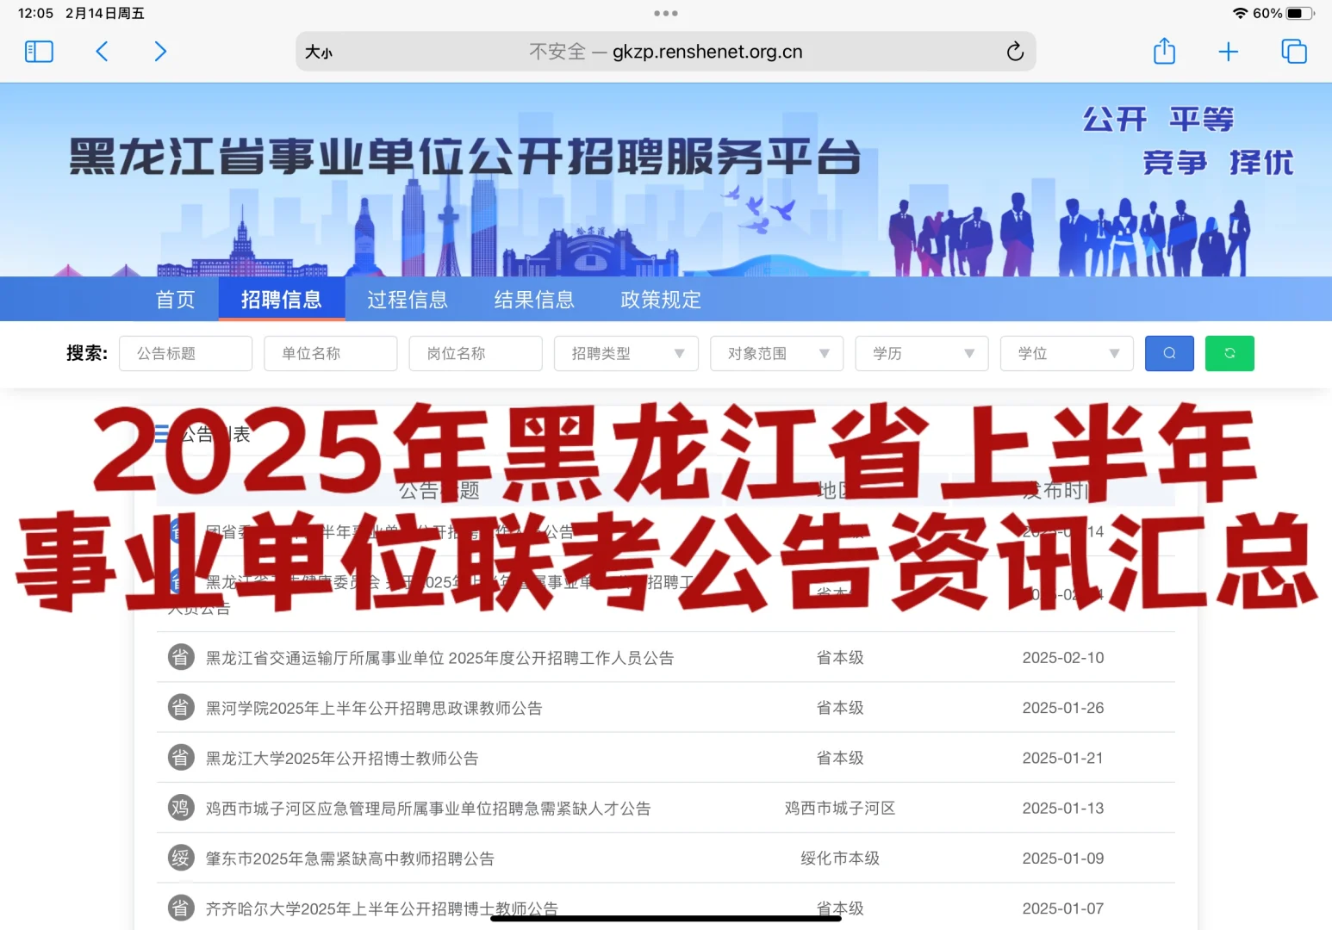Open the 学历 dropdown filter
The width and height of the screenshot is (1332, 930).
(x=921, y=353)
